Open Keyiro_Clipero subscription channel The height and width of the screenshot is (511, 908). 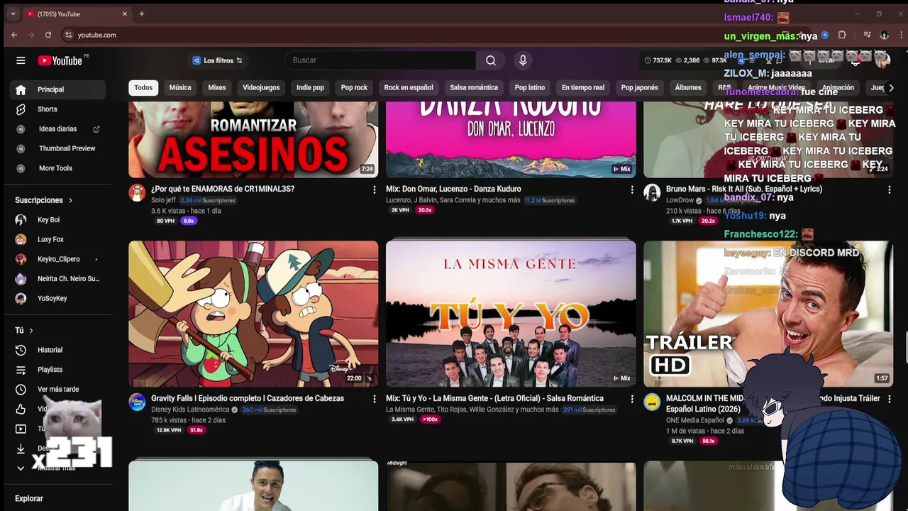click(57, 259)
